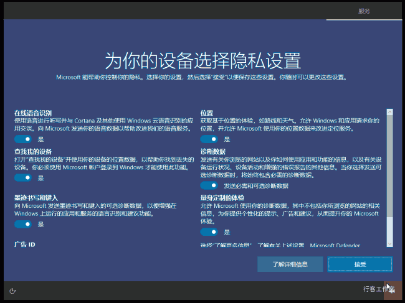
Task: Click the 量身定制的体验 heading
Action: coord(222,198)
